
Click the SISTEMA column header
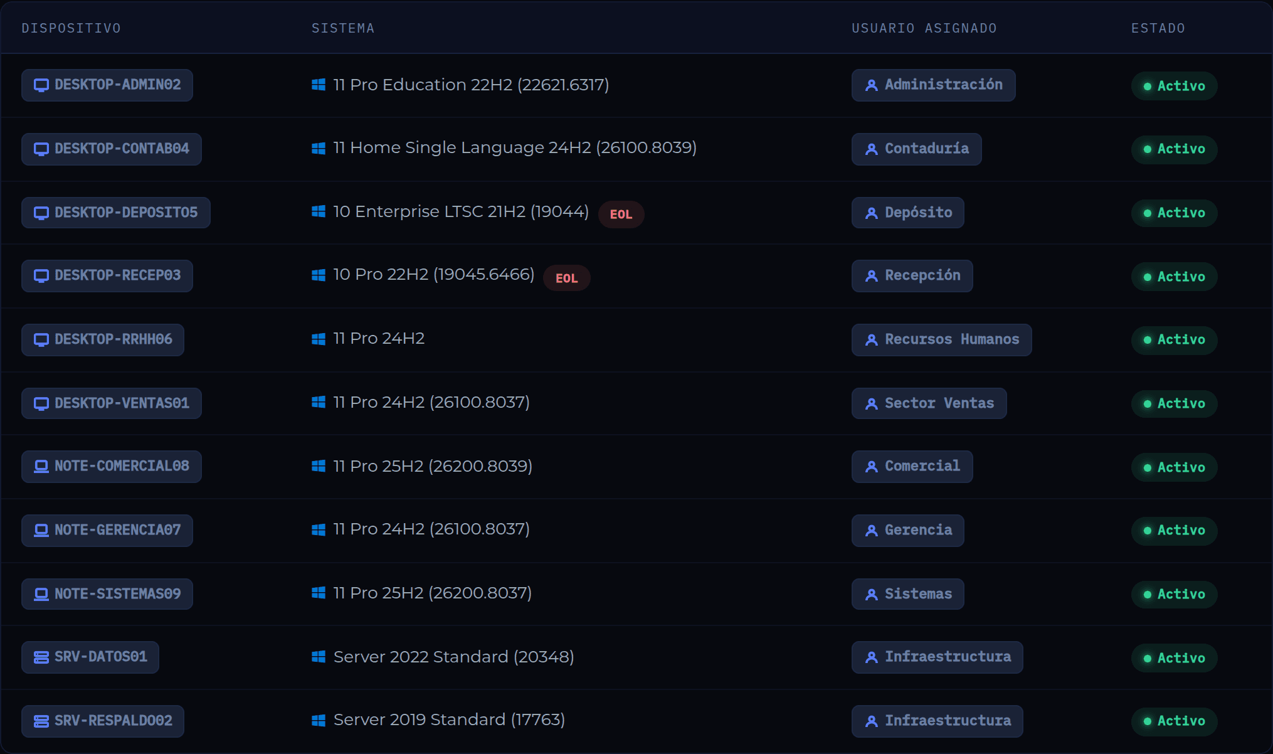pyautogui.click(x=343, y=28)
